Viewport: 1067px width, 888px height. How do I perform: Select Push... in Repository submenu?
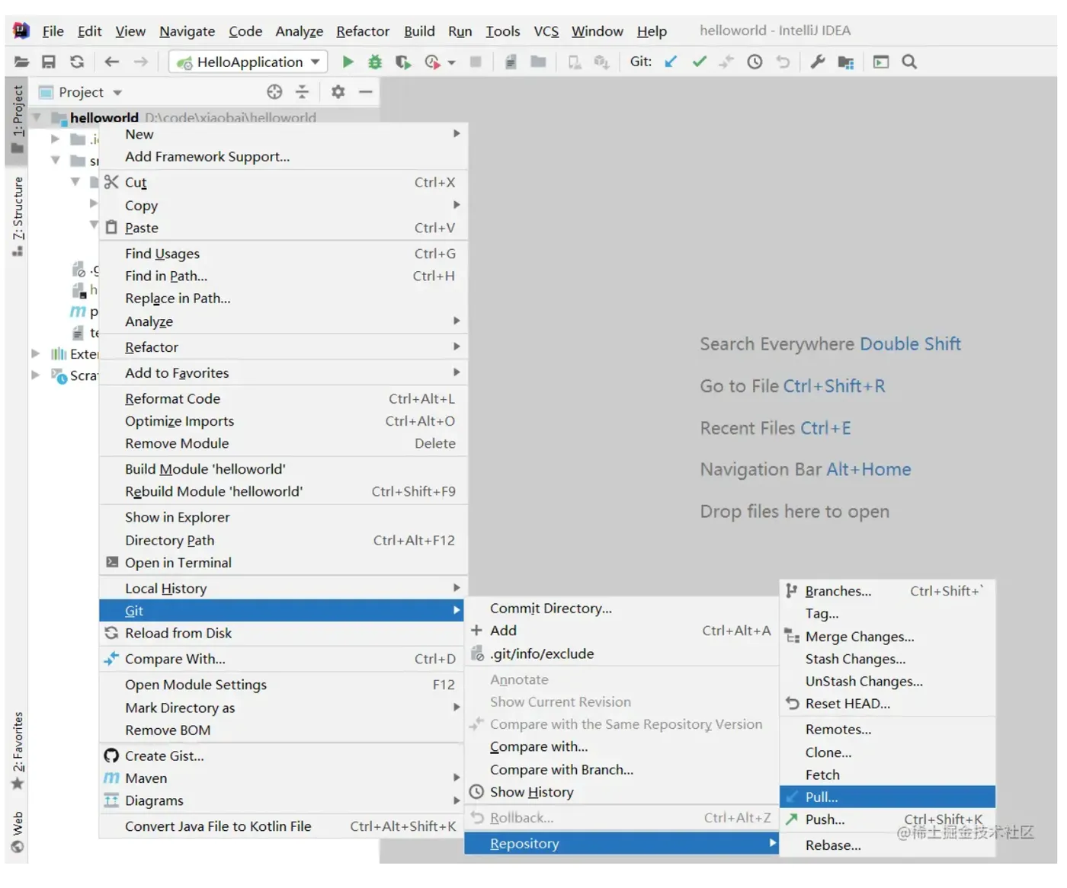(x=888, y=819)
